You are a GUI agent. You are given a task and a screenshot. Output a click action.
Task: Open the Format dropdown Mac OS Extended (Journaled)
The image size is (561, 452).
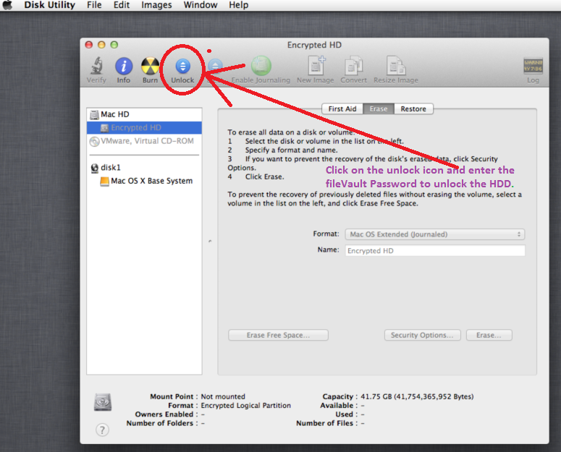click(x=435, y=234)
